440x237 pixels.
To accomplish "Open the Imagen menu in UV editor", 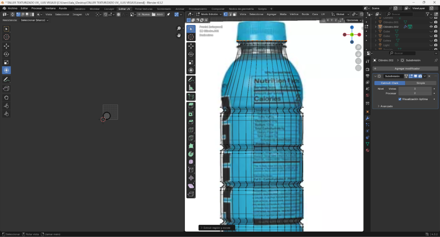I will pyautogui.click(x=77, y=14).
